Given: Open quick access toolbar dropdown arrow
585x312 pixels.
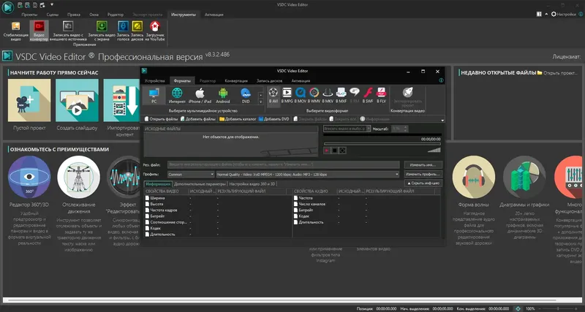Looking at the screenshot, I should 52,4.
